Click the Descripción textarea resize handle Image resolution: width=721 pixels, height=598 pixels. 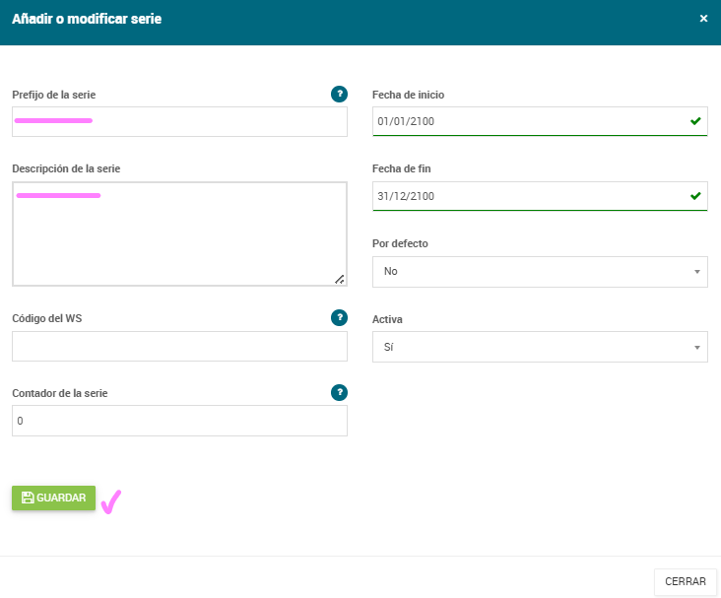click(x=340, y=279)
